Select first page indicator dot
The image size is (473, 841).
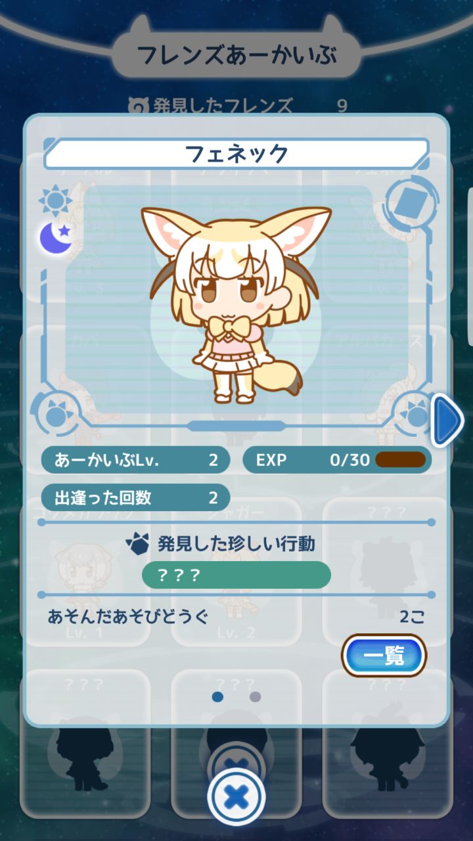pyautogui.click(x=217, y=696)
